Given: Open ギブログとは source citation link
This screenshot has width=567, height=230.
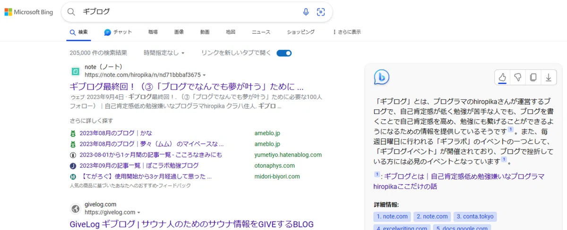Looking at the screenshot, I should [459, 181].
